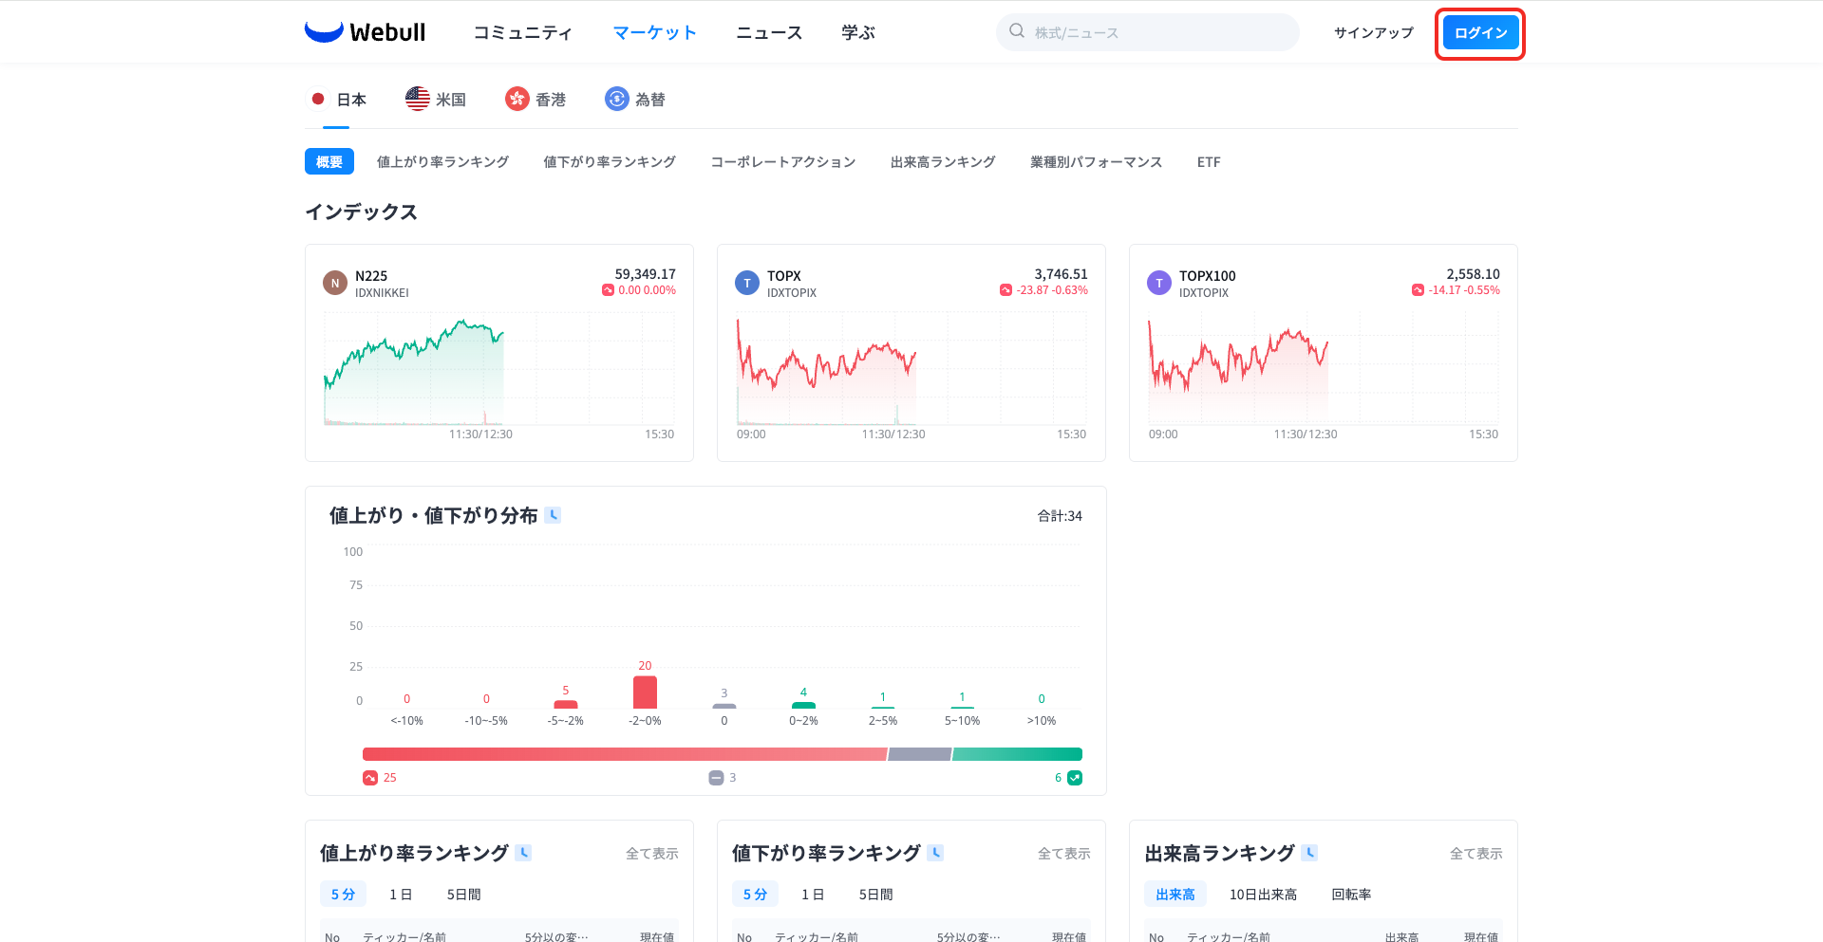Click the 株式/ニュース search field
Image resolution: width=1823 pixels, height=942 pixels.
click(1158, 32)
